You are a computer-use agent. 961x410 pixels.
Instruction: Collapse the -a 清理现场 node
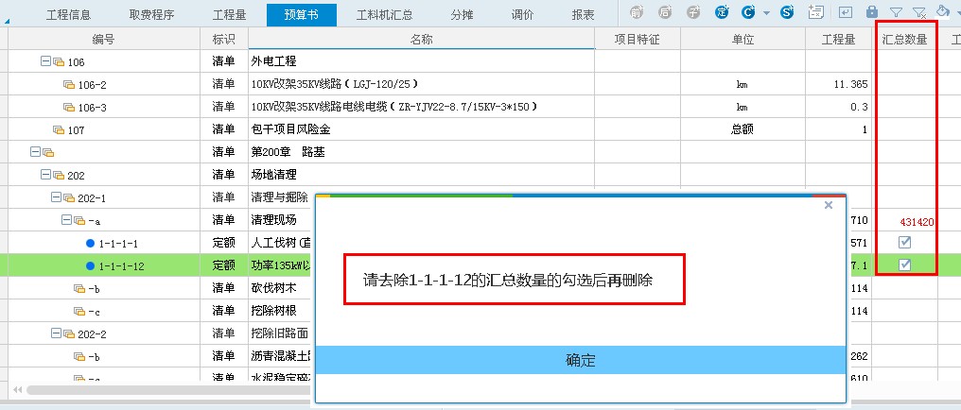click(x=66, y=220)
